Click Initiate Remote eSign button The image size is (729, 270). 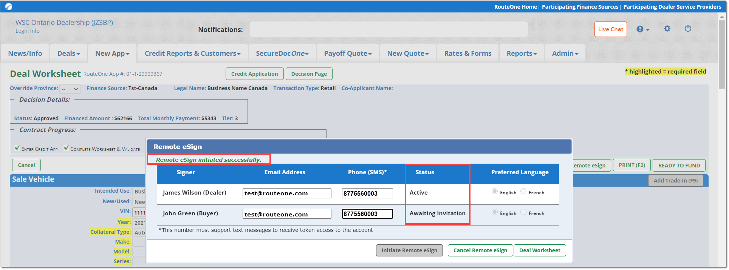pos(409,250)
